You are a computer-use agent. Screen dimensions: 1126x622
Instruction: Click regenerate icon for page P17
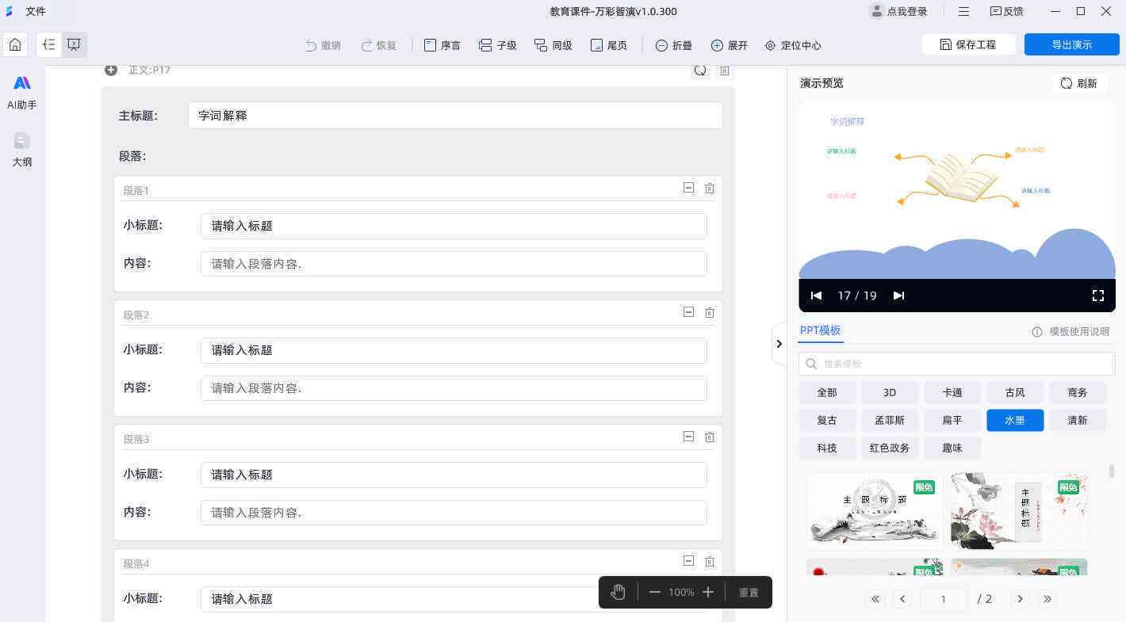[700, 70]
